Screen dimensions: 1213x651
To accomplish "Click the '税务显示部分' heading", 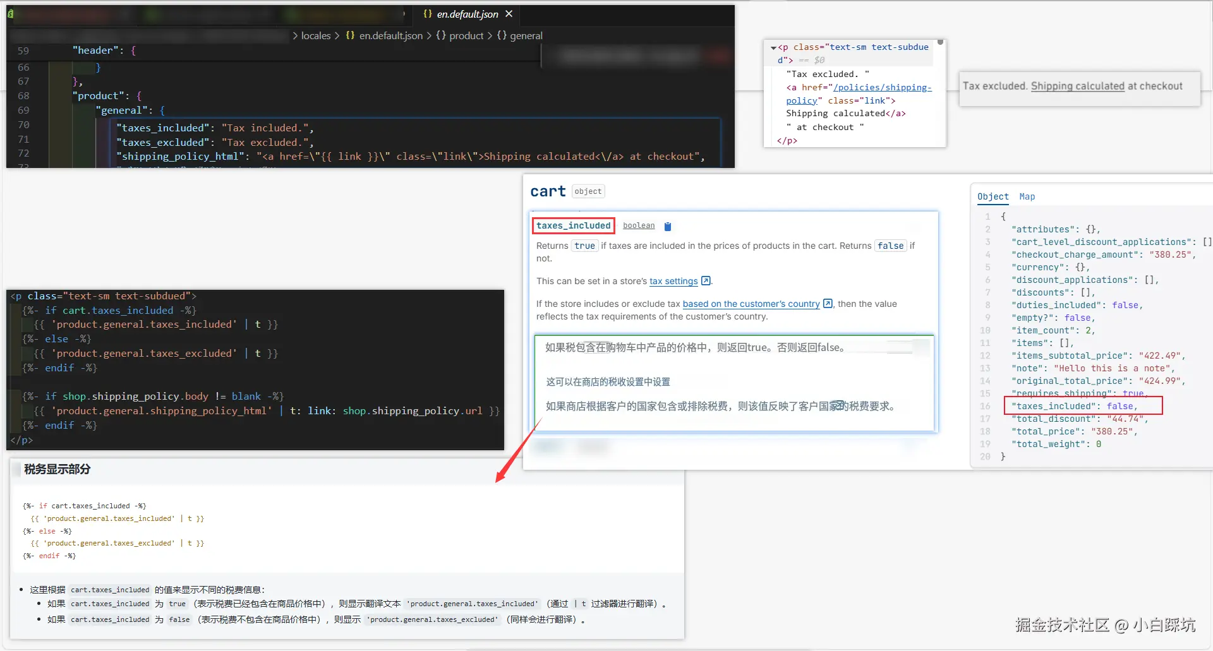I will tap(57, 469).
